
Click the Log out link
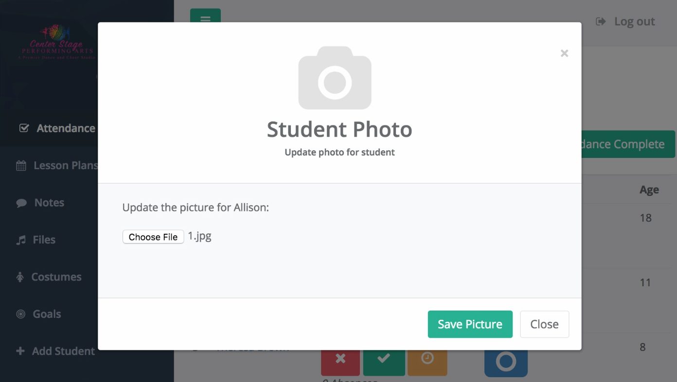[x=625, y=21]
